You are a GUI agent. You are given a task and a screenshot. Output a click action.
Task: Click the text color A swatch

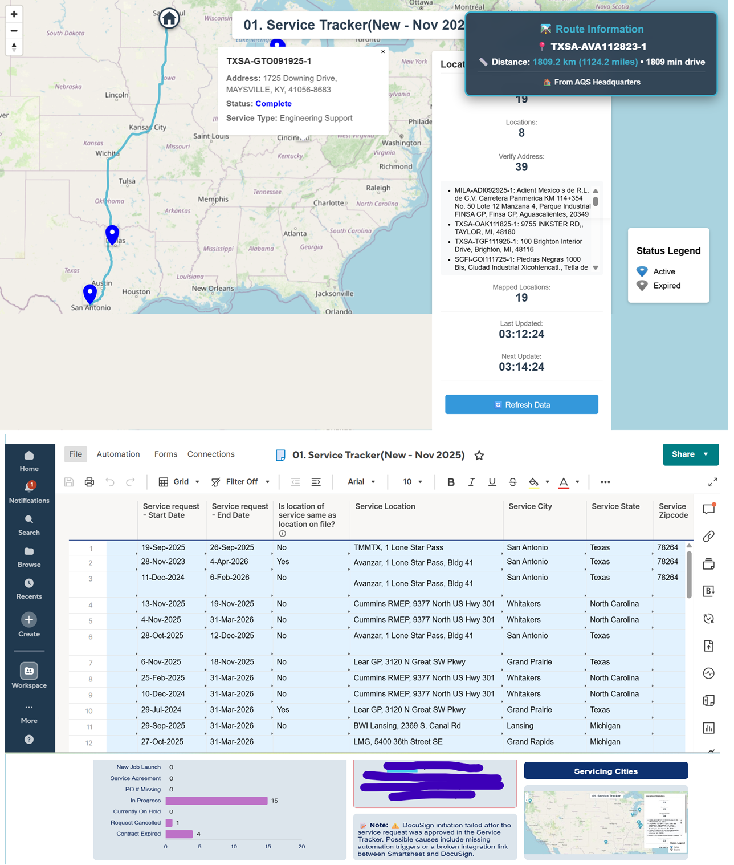coord(564,482)
